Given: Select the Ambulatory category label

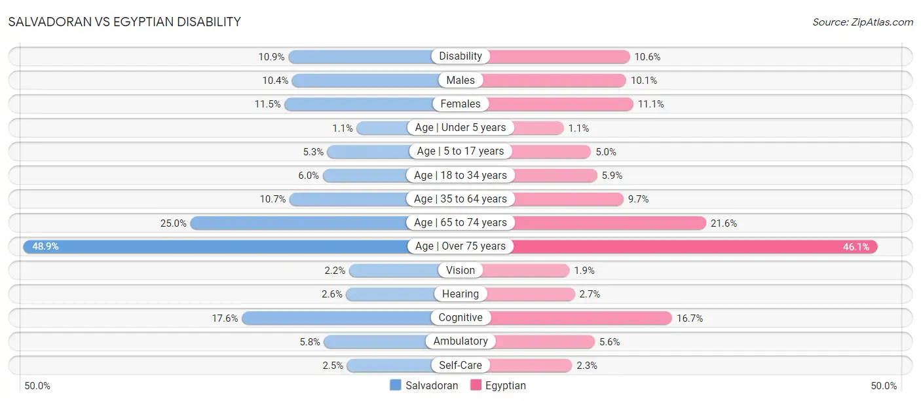Looking at the screenshot, I should [x=460, y=341].
